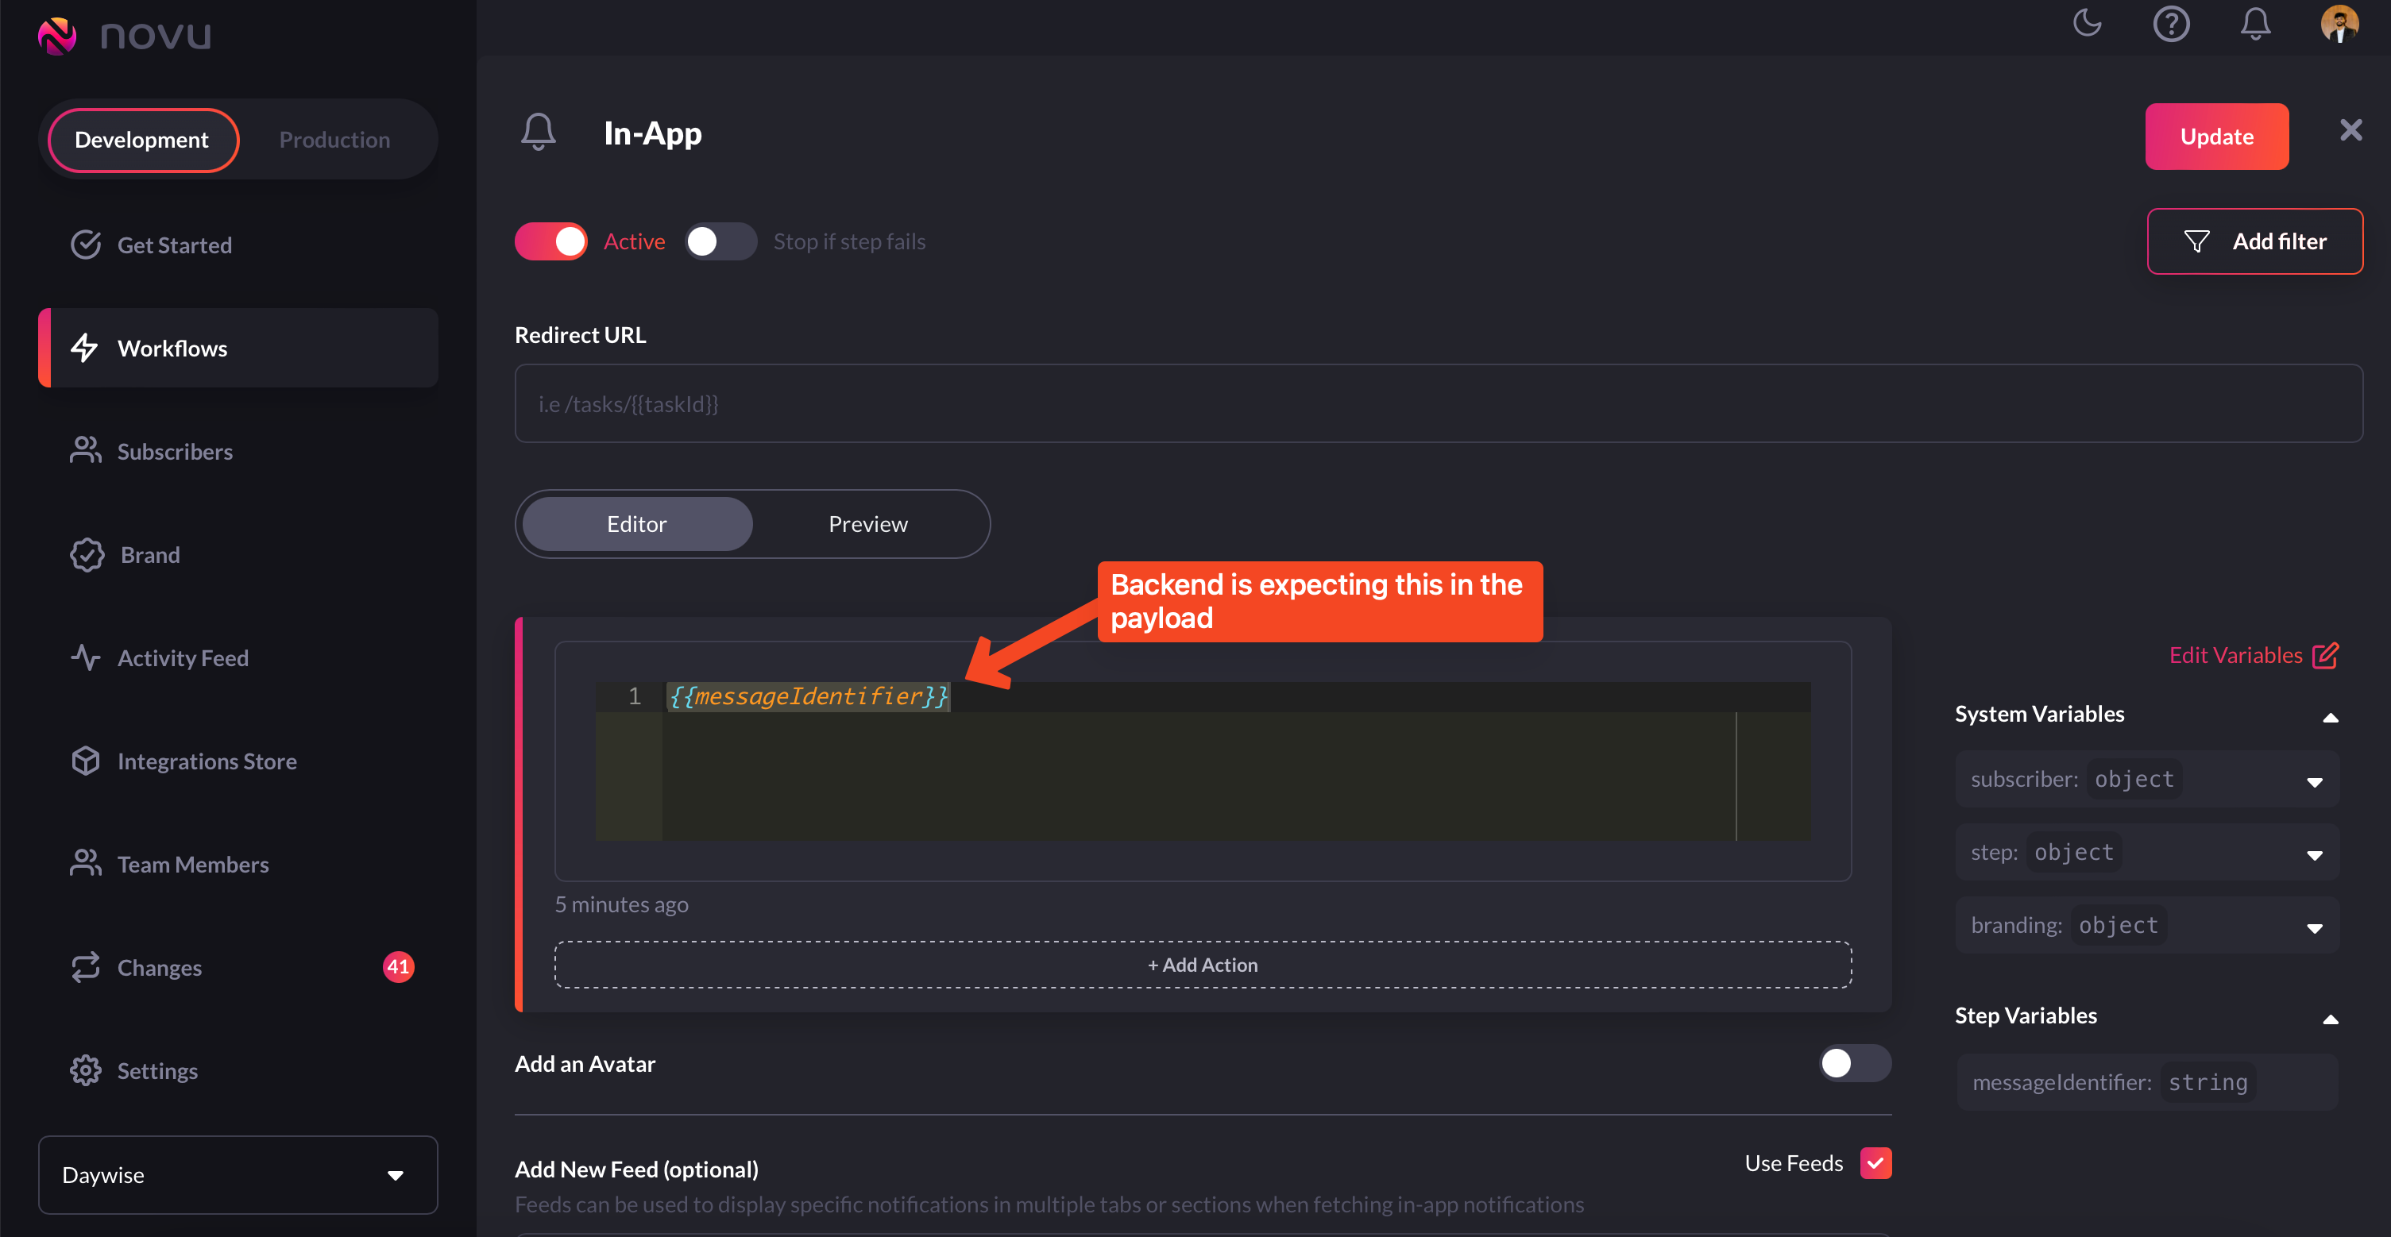Click the Edit Variables pencil icon
The image size is (2391, 1237).
pos(2325,655)
